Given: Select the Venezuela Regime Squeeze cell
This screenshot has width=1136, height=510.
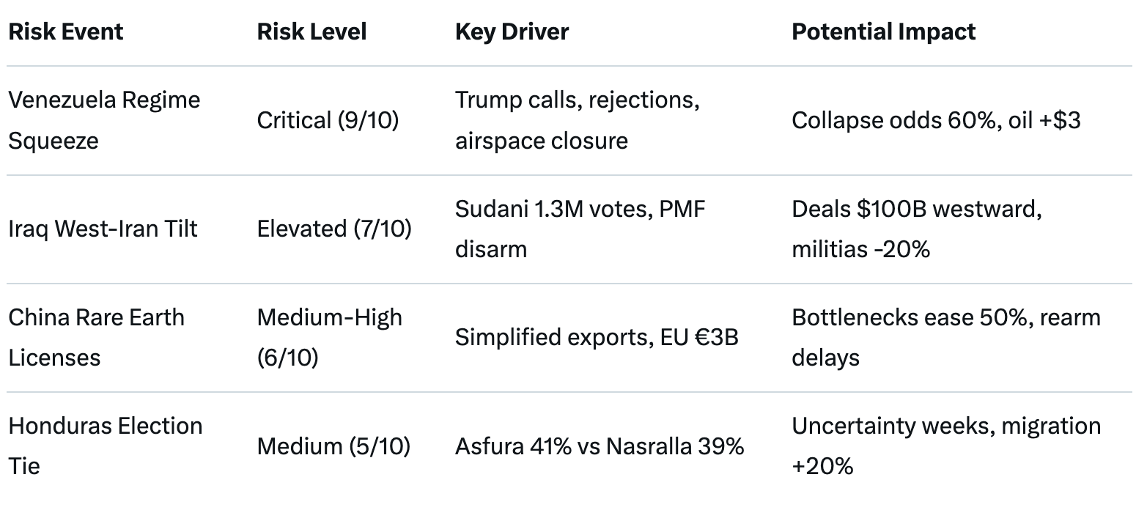Looking at the screenshot, I should tap(104, 119).
